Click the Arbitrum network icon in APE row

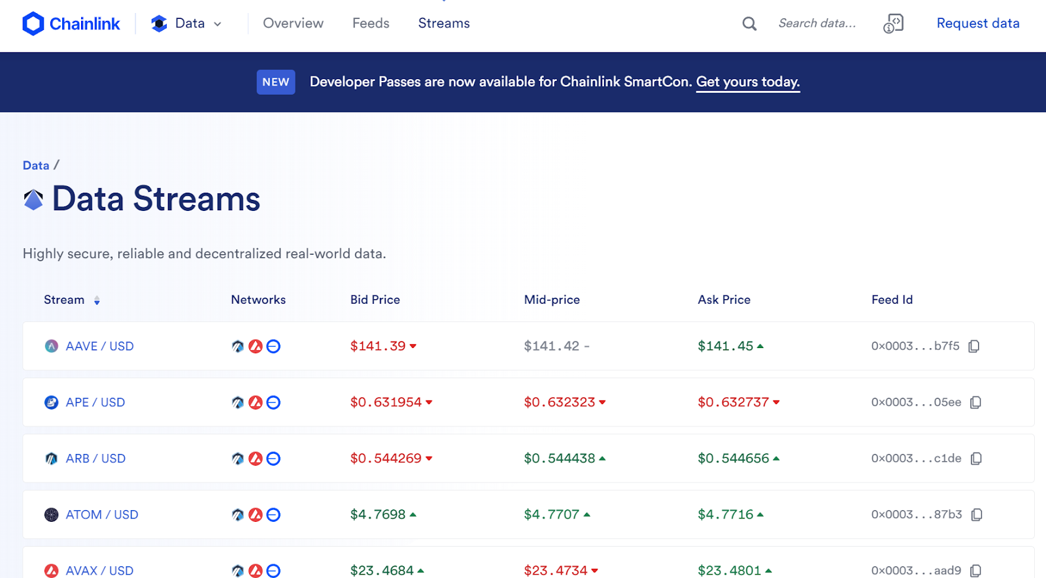click(x=237, y=402)
